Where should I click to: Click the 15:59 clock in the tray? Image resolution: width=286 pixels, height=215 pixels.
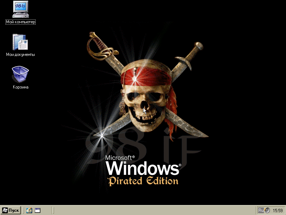click(278, 211)
